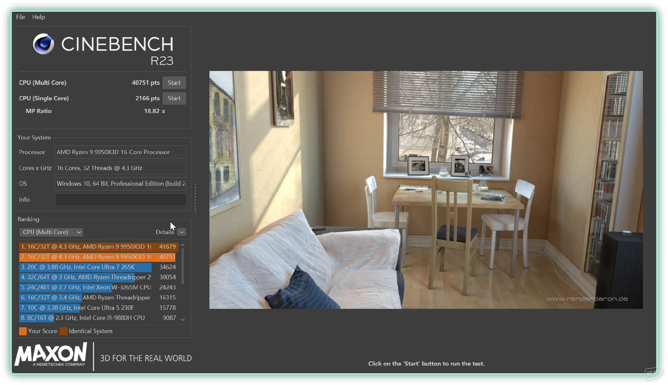Click the ranking list scroll-up arrow

pyautogui.click(x=183, y=246)
